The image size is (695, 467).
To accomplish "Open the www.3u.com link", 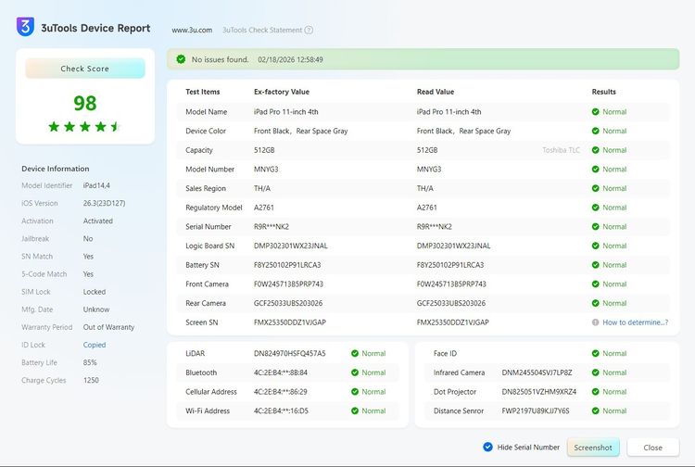I will pyautogui.click(x=192, y=30).
